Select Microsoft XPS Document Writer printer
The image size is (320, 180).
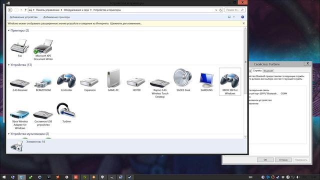[43, 50]
